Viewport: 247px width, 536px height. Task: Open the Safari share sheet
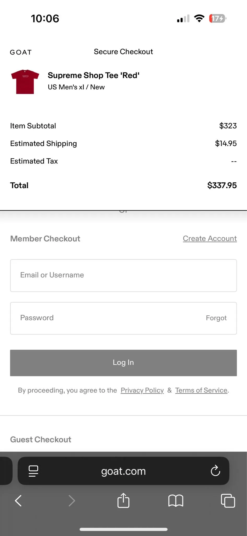click(123, 500)
